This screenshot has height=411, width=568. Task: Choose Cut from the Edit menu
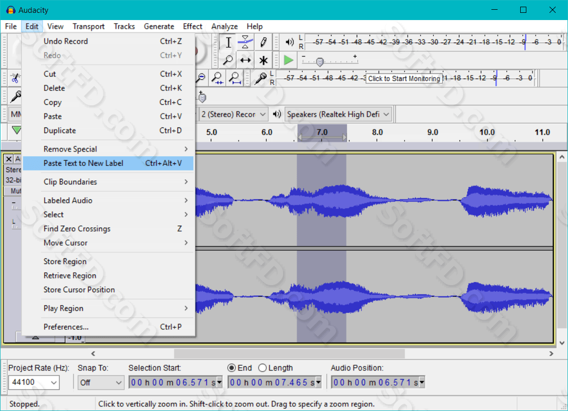pyautogui.click(x=108, y=74)
